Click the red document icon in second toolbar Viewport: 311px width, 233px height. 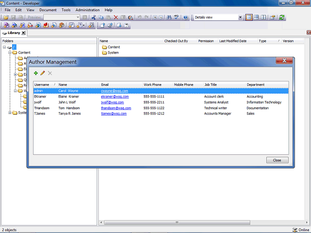(46, 25)
